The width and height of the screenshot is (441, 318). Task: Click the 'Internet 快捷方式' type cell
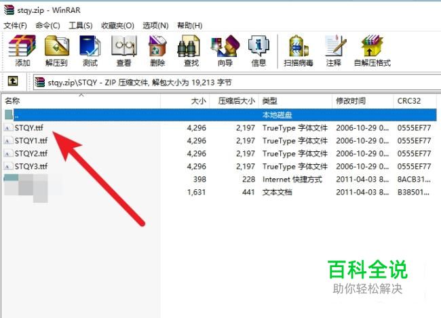pyautogui.click(x=292, y=180)
